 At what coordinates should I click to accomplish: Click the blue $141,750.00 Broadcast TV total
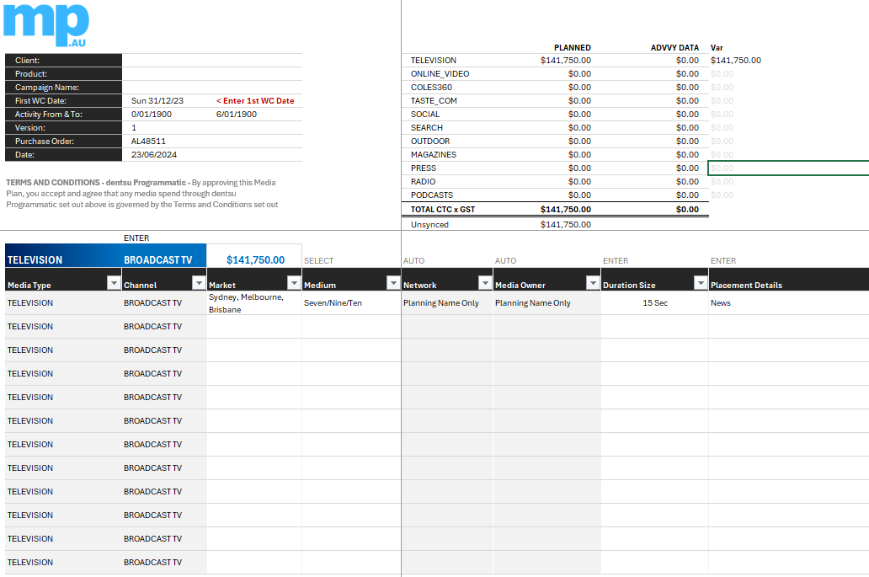[255, 260]
